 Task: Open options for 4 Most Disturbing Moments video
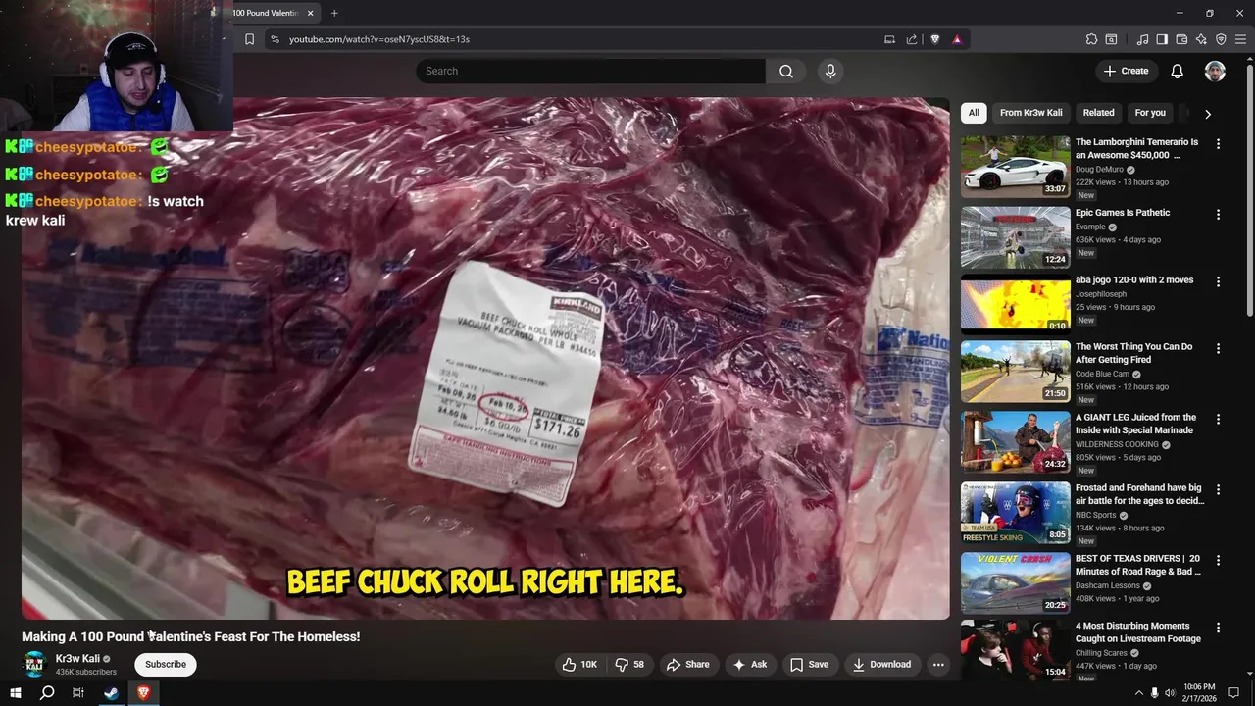click(x=1218, y=628)
